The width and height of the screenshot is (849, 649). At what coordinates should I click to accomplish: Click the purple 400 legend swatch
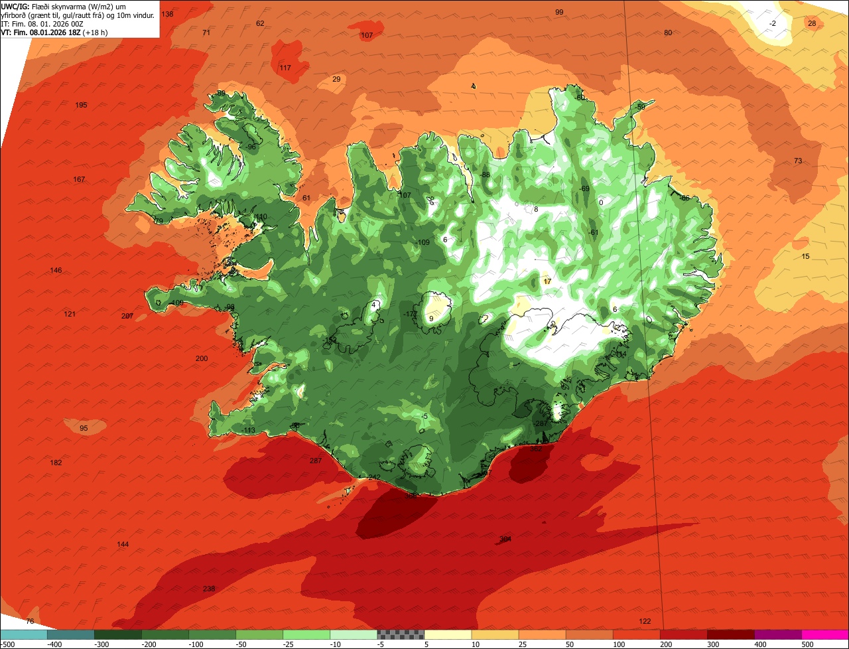click(778, 634)
